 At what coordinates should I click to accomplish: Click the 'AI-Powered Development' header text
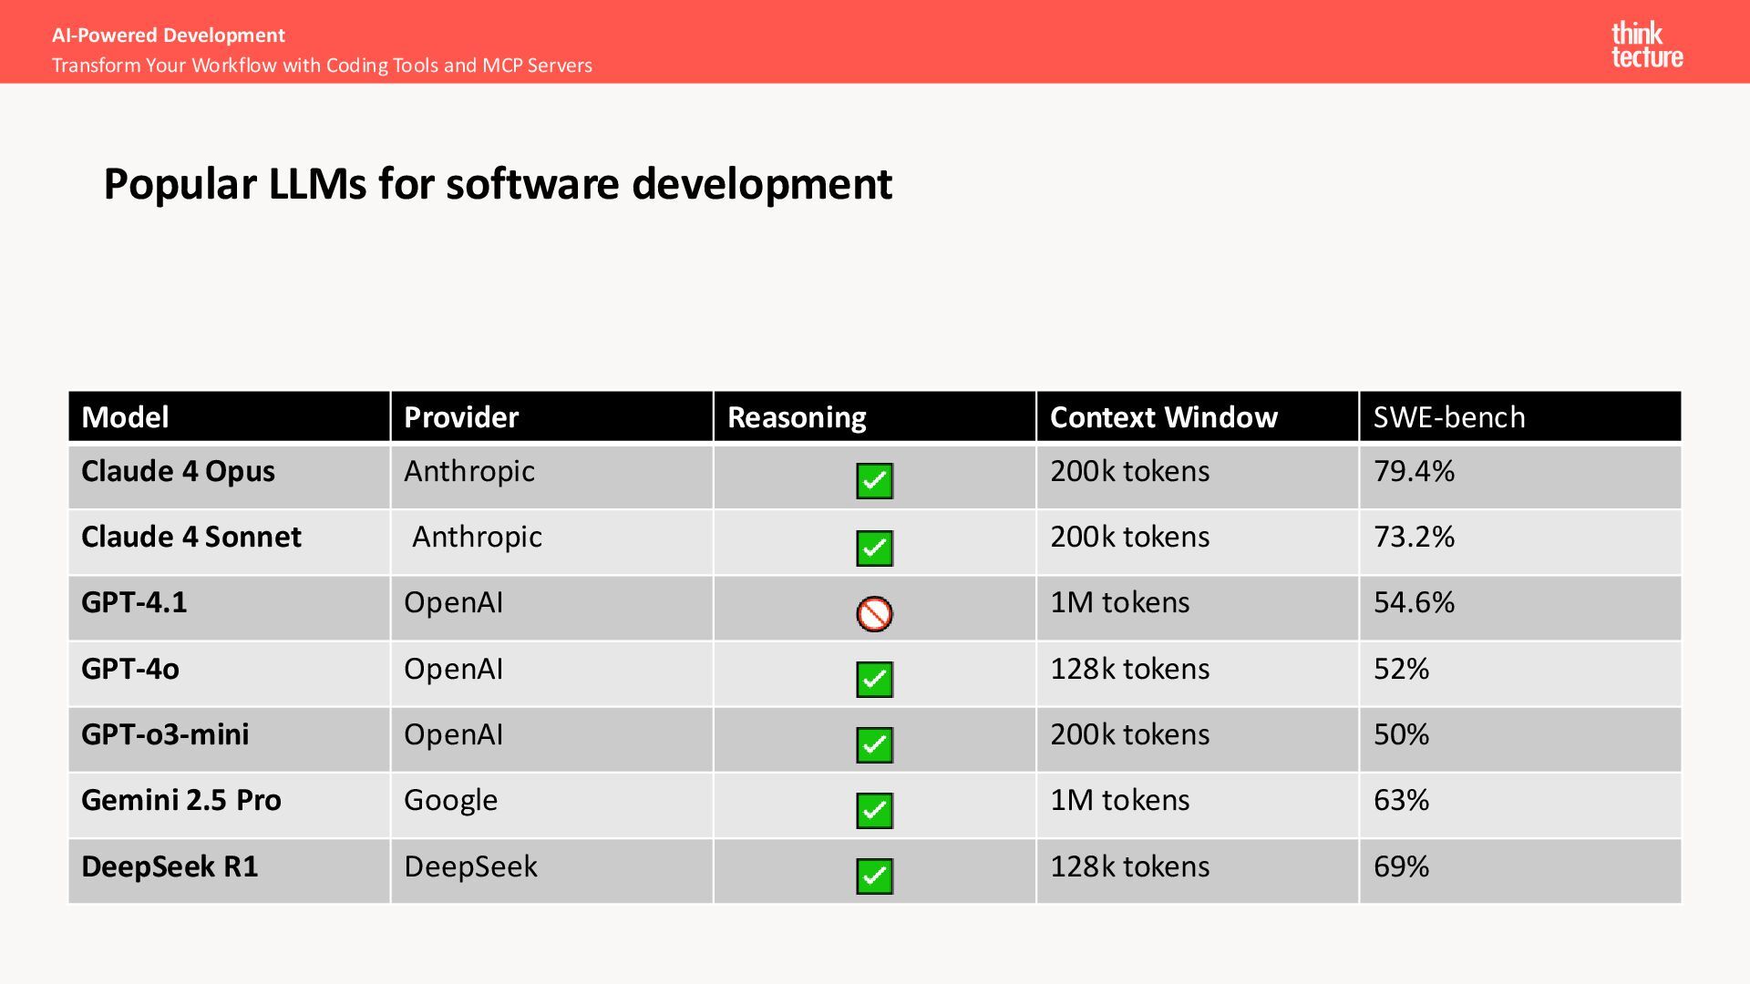(169, 36)
